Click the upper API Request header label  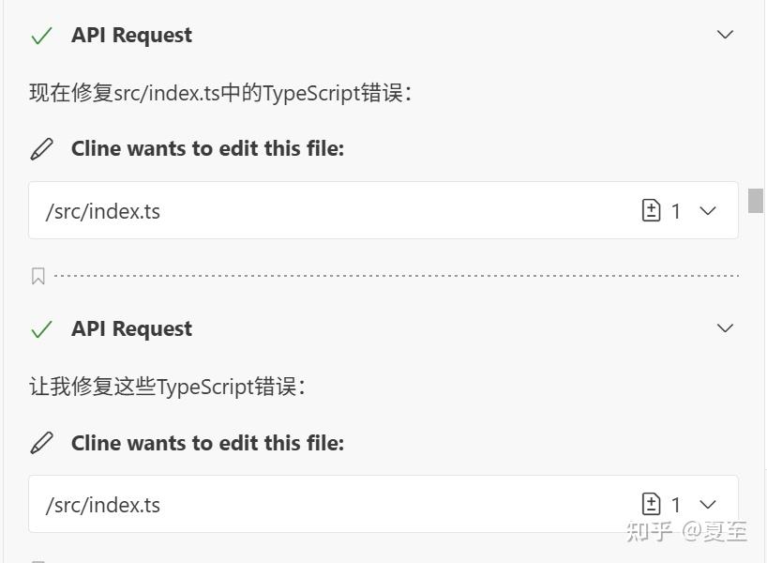[131, 36]
